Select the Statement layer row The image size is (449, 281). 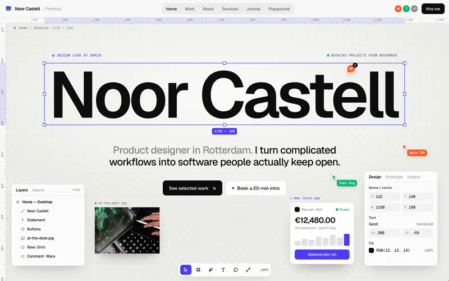point(48,220)
